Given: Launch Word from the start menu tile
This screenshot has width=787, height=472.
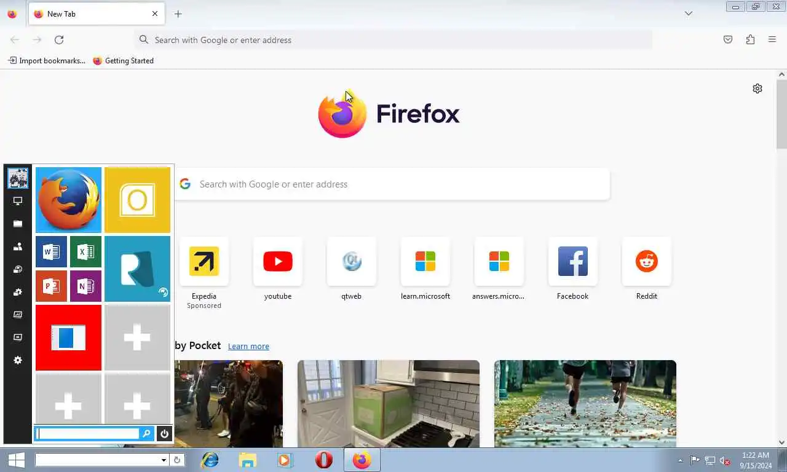Looking at the screenshot, I should point(51,251).
